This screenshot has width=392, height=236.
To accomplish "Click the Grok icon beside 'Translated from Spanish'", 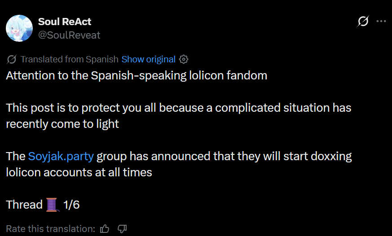I will tap(12, 59).
